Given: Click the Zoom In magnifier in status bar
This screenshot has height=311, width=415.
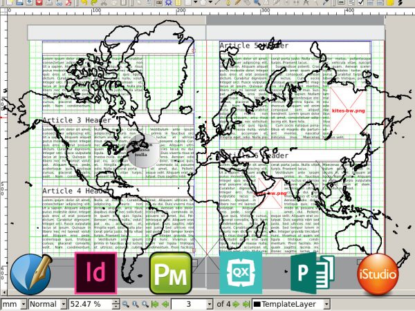Looking at the screenshot, I should click(145, 304).
